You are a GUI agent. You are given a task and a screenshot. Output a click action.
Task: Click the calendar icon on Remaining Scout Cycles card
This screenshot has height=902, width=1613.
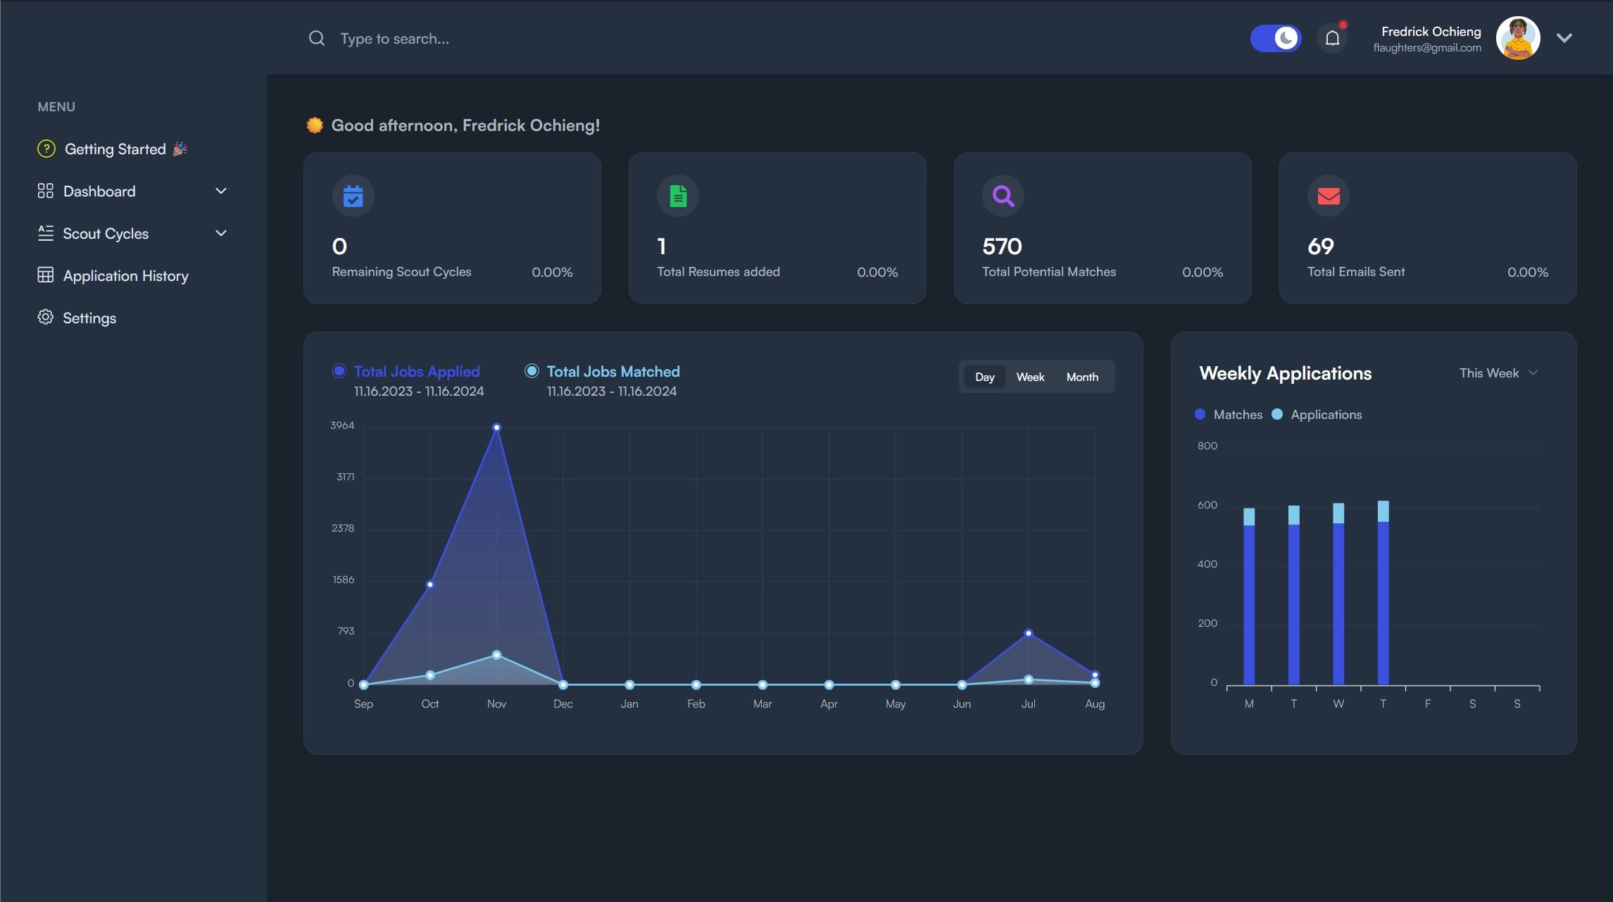[x=353, y=196]
